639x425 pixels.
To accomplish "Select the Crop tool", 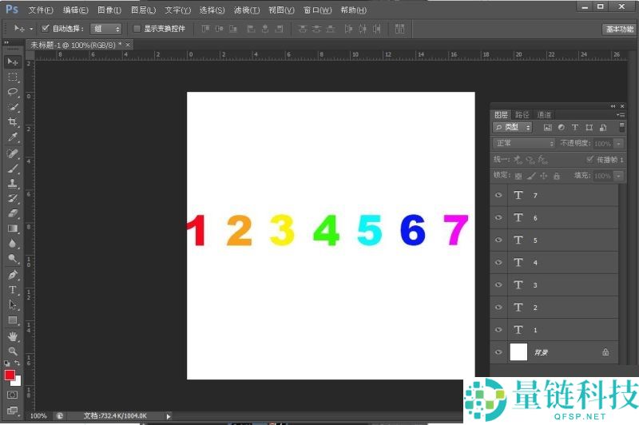I will click(13, 122).
